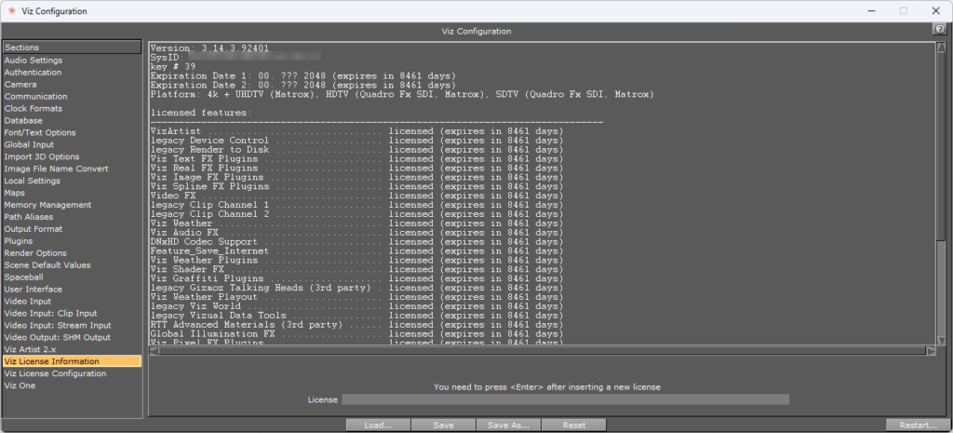Click the help question mark icon
Viewport: 953px width, 433px height.
tap(940, 31)
